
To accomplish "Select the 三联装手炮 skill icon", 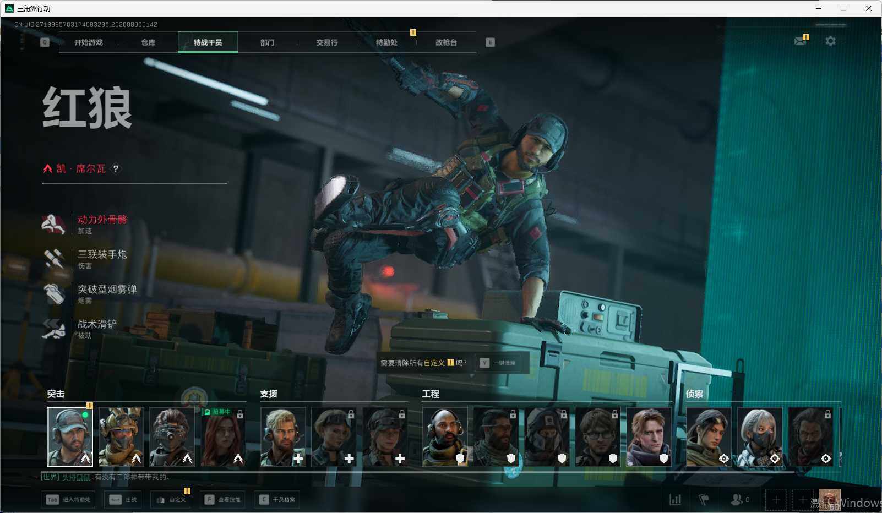I will [54, 259].
